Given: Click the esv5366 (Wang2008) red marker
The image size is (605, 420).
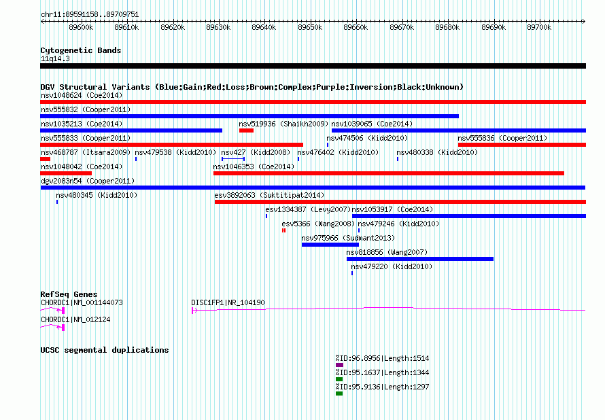Looking at the screenshot, I should tap(283, 230).
